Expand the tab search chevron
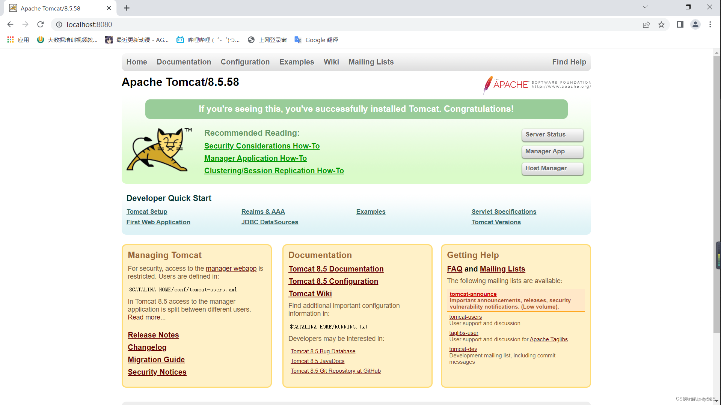 [x=645, y=7]
